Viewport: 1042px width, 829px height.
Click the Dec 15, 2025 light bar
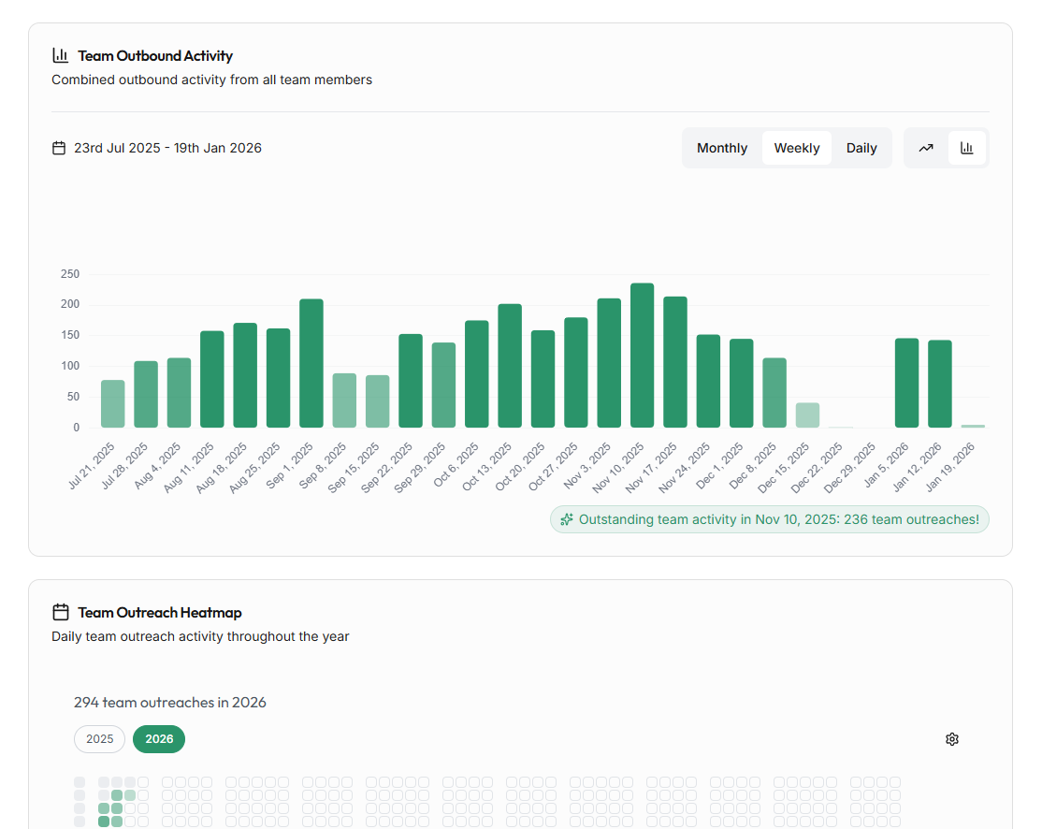(807, 415)
